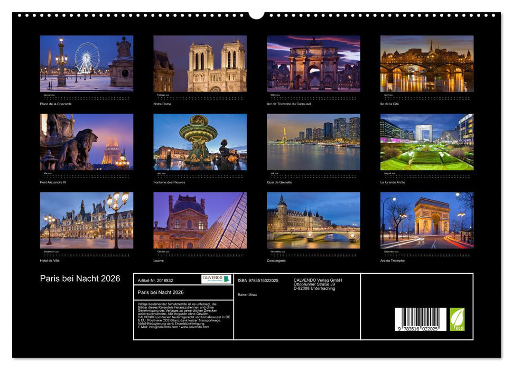Open the www.calvendo.com link
Image resolution: width=513 pixels, height=370 pixels.
[x=195, y=327]
